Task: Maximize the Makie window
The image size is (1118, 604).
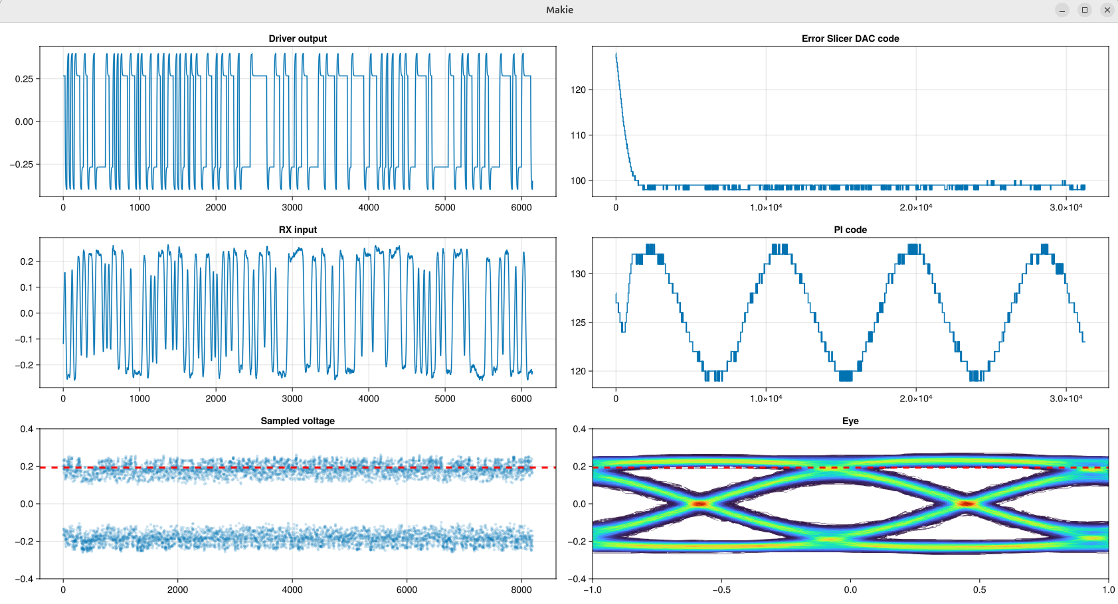Action: coord(1084,10)
